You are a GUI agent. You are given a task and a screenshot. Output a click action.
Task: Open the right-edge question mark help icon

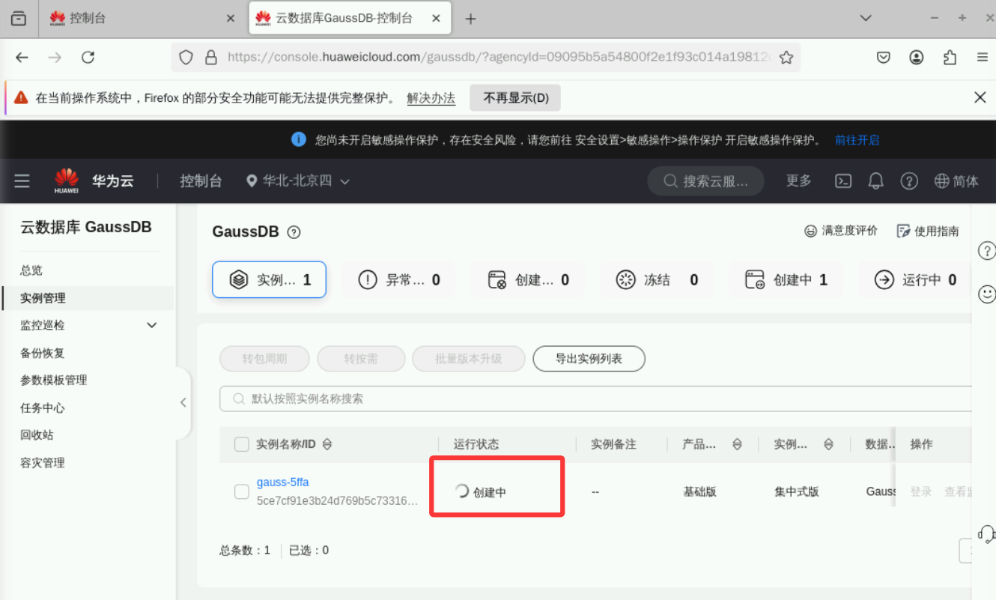[x=987, y=251]
